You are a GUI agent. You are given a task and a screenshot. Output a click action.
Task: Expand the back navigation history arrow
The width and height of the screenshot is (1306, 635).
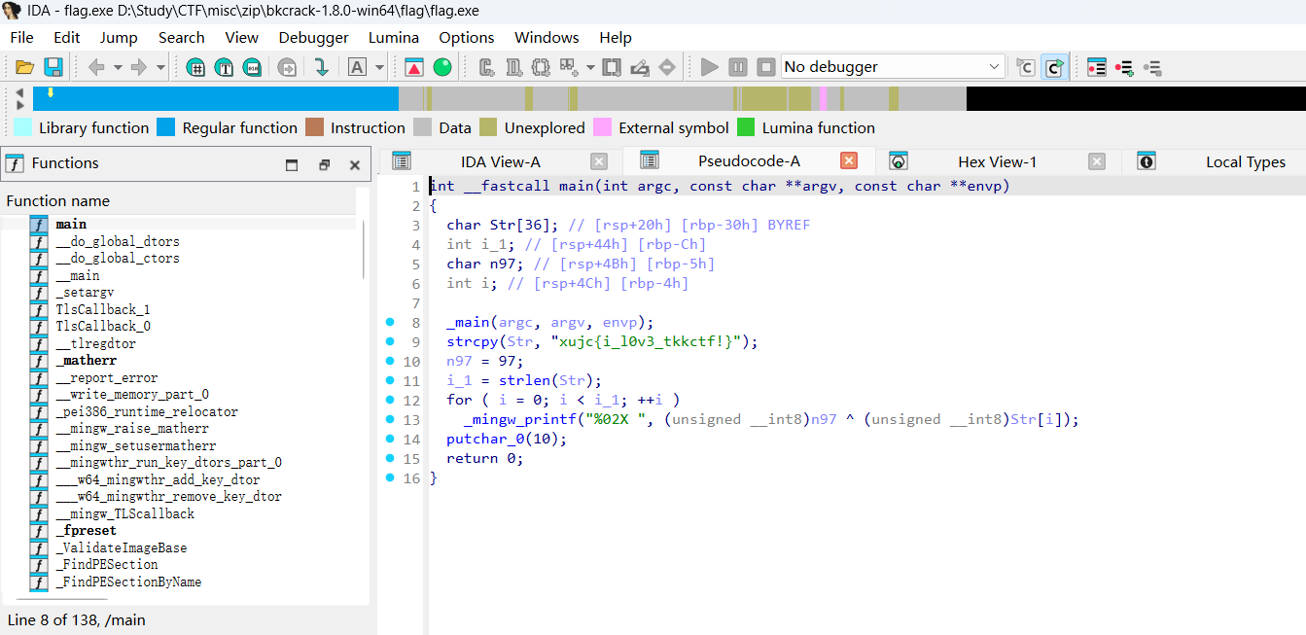(118, 67)
